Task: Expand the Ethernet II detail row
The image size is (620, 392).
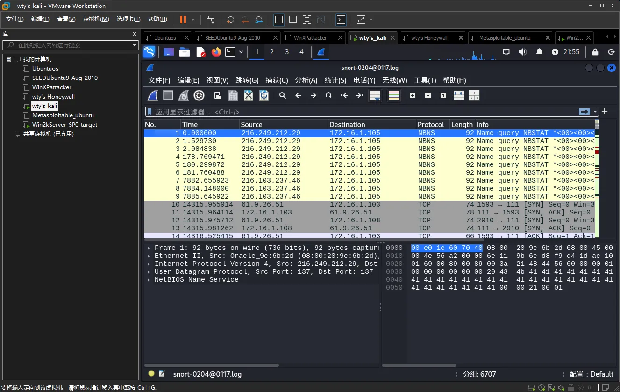Action: coord(149,256)
